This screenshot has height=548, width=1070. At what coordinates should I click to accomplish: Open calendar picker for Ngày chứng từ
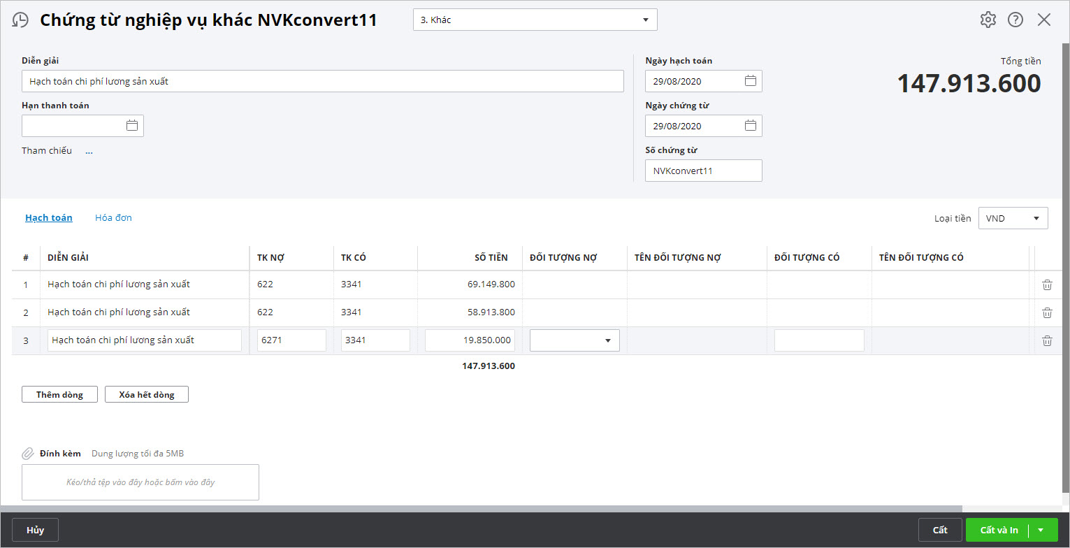(750, 126)
